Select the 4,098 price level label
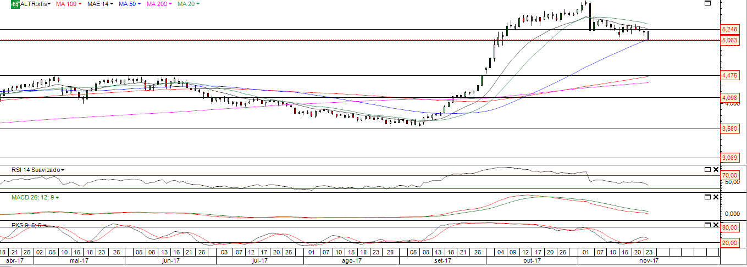This screenshot has height=267, width=747. pos(730,98)
